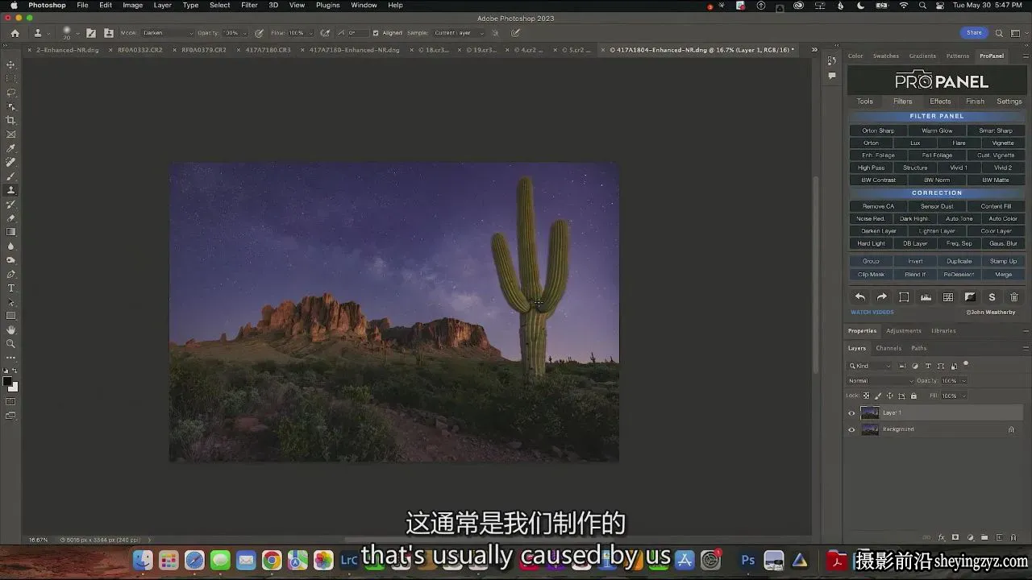Click the ProPanel histogram icon
This screenshot has height=580, width=1032.
coord(926,297)
